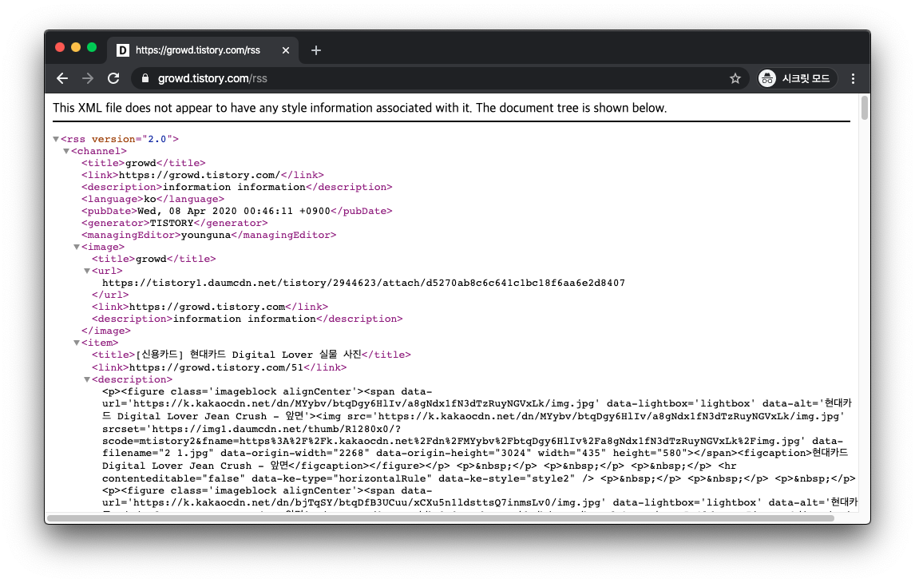Open a new tab with plus button
The height and width of the screenshot is (583, 915).
(x=315, y=50)
